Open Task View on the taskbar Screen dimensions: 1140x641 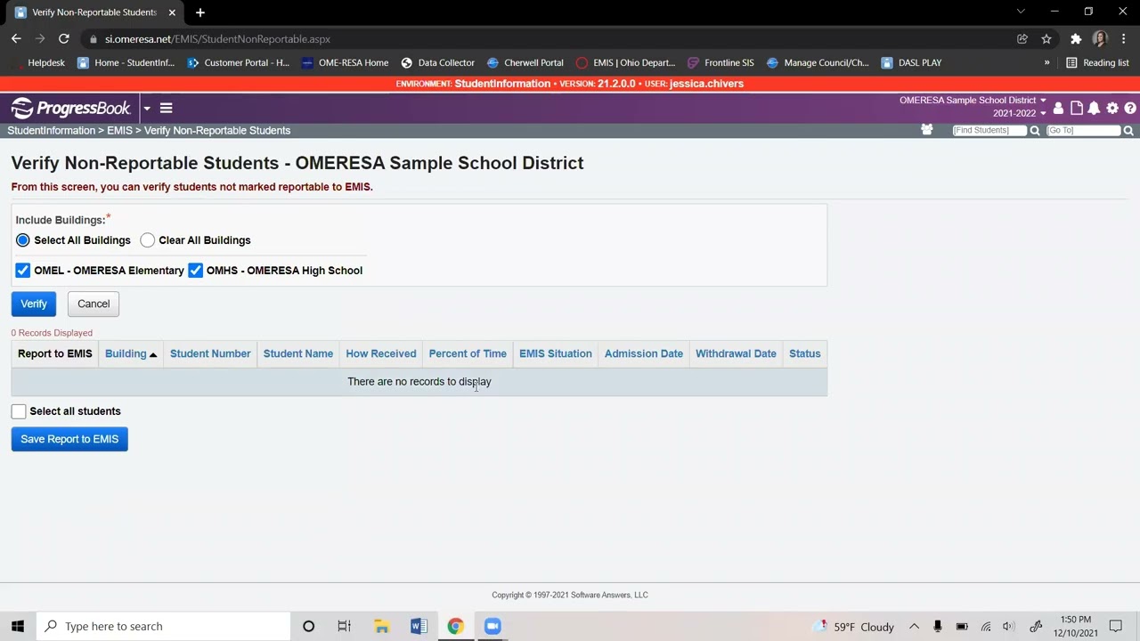344,626
